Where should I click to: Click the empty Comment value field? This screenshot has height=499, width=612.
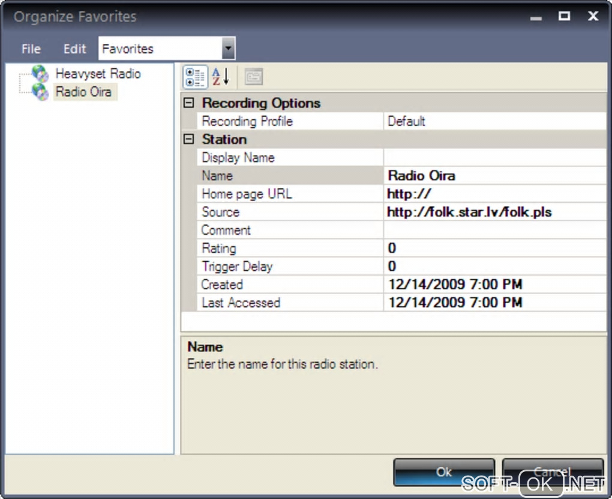pos(495,230)
